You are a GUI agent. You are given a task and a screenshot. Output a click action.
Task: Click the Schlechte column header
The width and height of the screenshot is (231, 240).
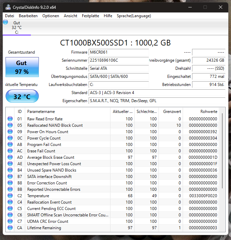pos(146,112)
